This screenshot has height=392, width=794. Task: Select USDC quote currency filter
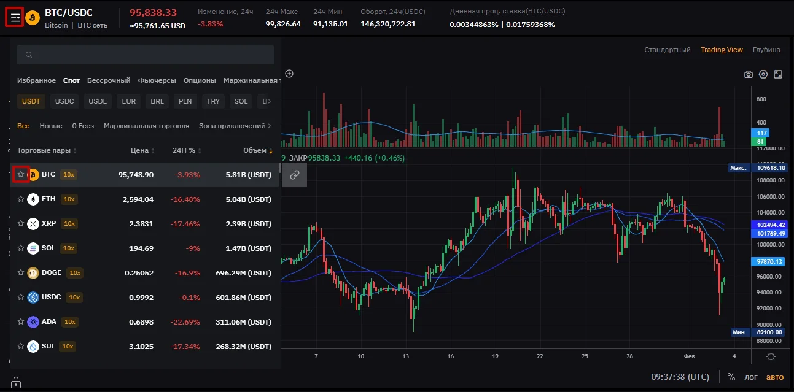[x=64, y=101]
